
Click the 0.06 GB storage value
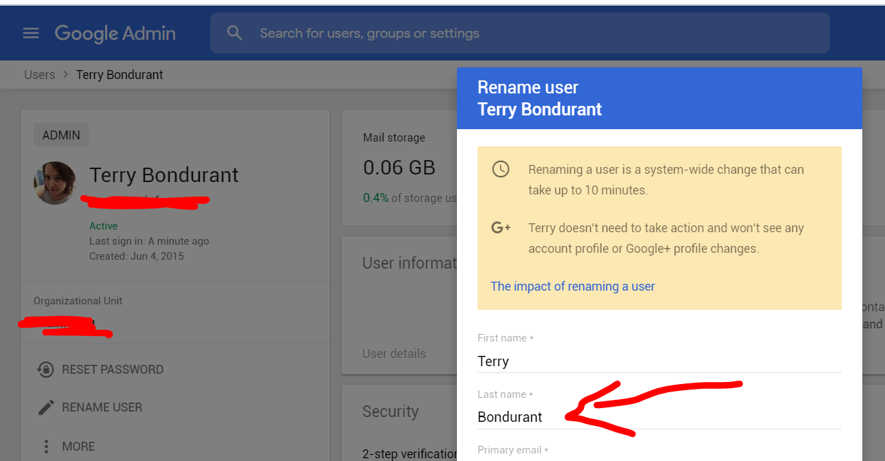(x=399, y=167)
